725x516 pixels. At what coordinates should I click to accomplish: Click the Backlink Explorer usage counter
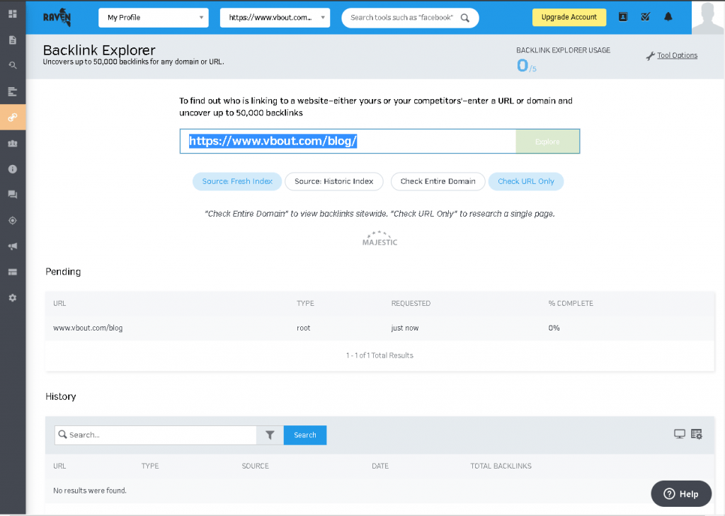click(x=526, y=66)
